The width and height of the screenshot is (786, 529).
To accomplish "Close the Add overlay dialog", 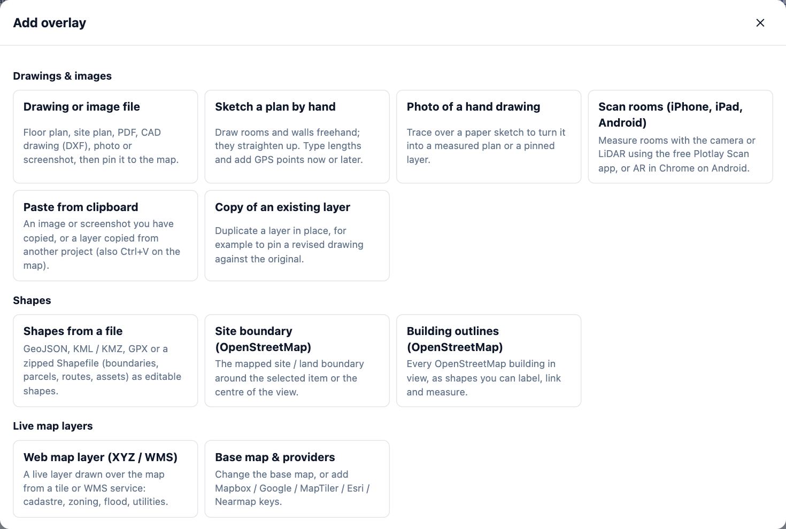I will [x=760, y=22].
